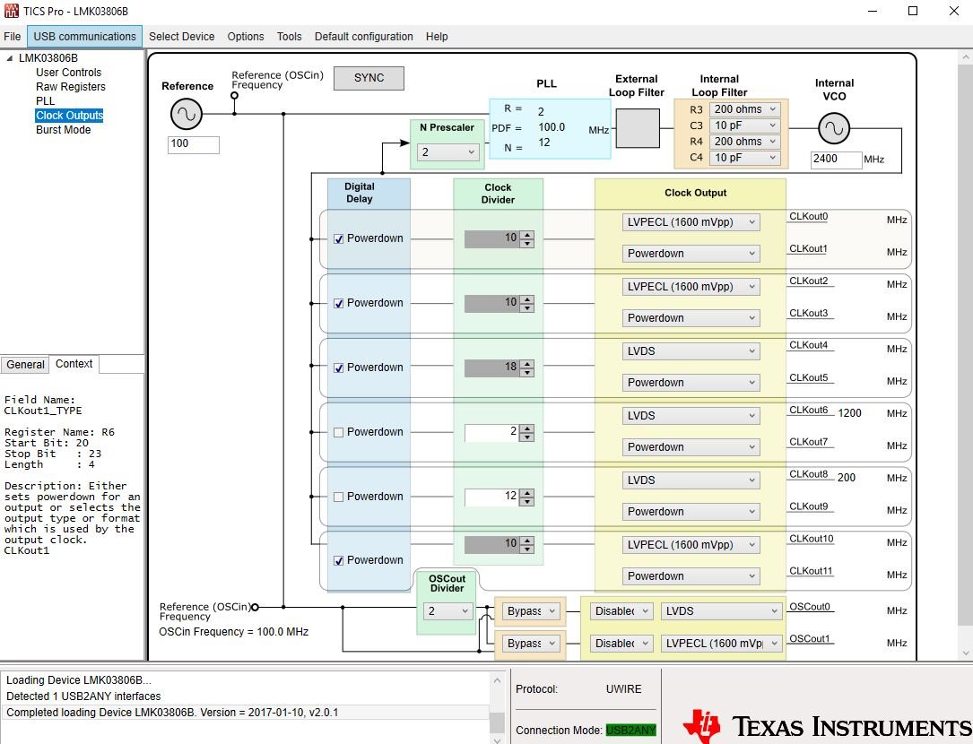This screenshot has height=744, width=973.
Task: Toggle Powerdown checkbox for CLKout4/5 group
Action: 339,368
